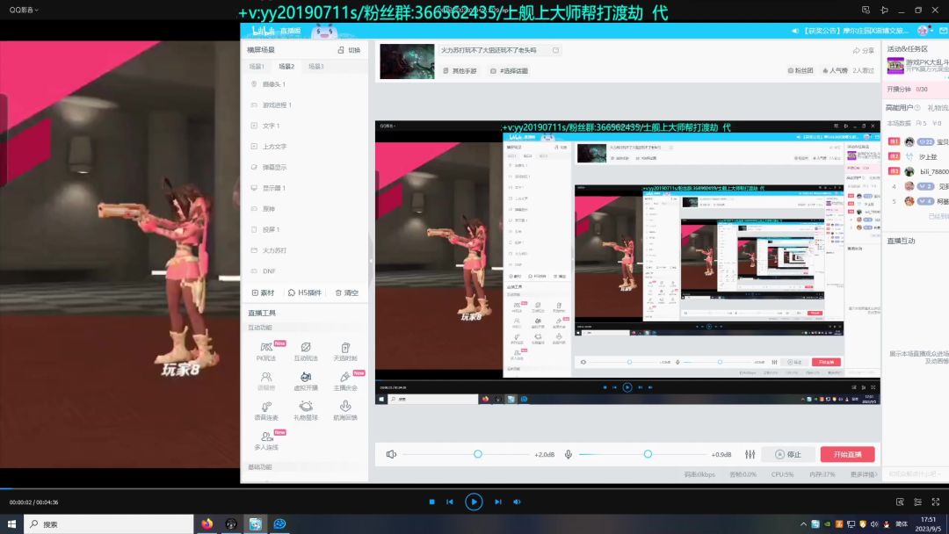Click the 分享 share link
This screenshot has width=949, height=534.
pos(864,50)
